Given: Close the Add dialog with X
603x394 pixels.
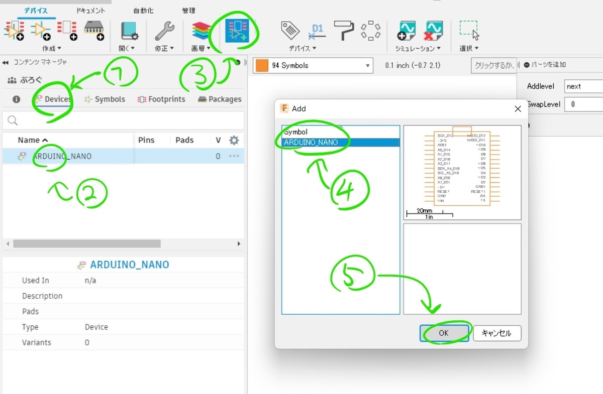Looking at the screenshot, I should point(518,108).
